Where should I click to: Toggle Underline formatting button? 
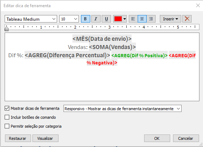coord(106,19)
